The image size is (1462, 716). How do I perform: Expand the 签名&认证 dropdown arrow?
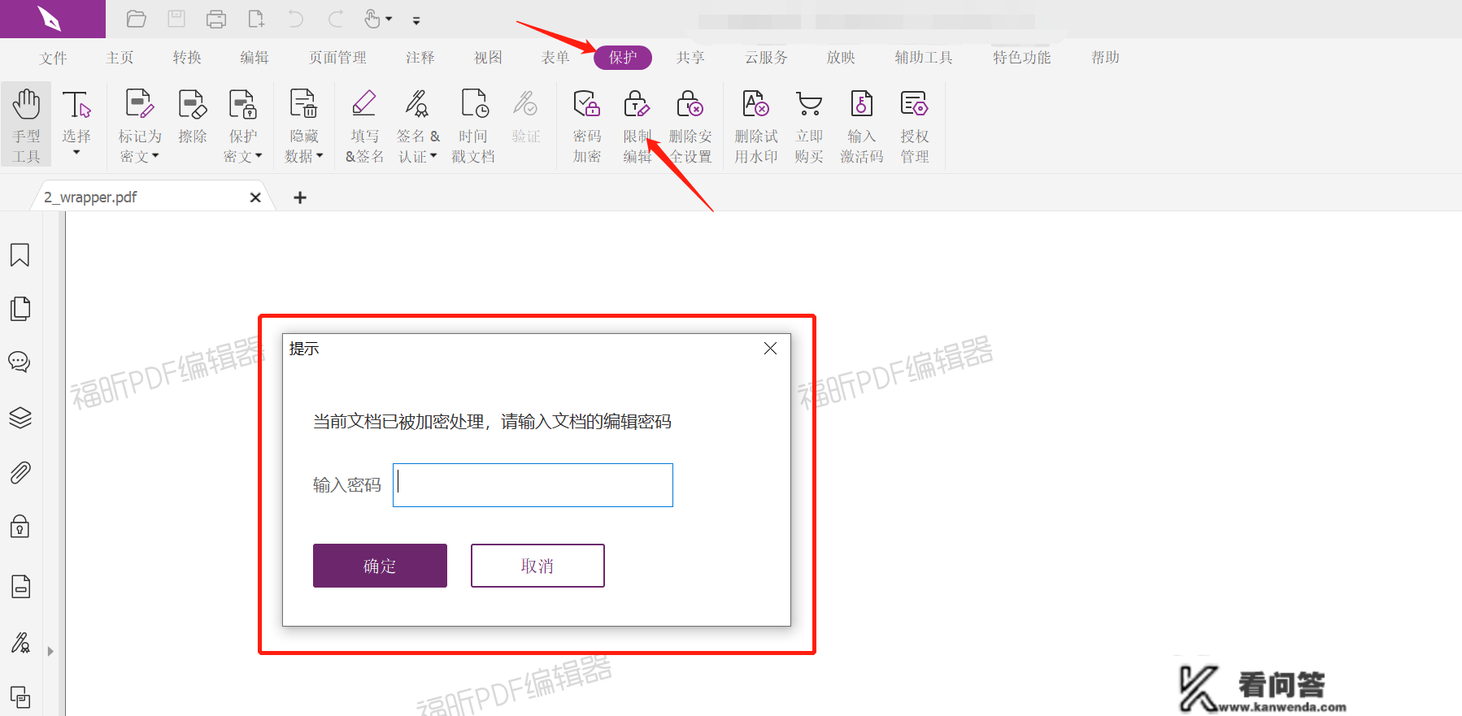point(433,156)
